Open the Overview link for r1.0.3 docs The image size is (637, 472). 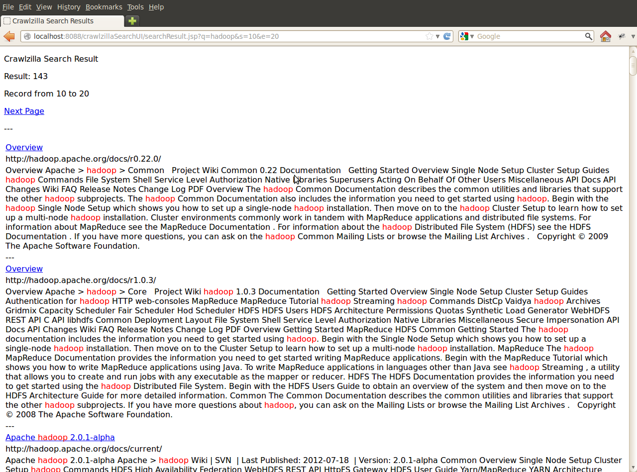(24, 269)
